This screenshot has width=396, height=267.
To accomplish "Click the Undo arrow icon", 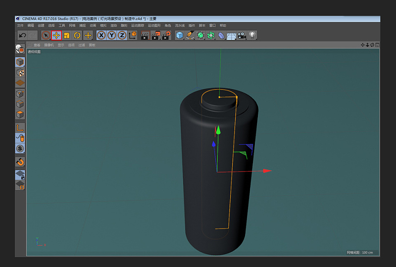I will [x=22, y=35].
